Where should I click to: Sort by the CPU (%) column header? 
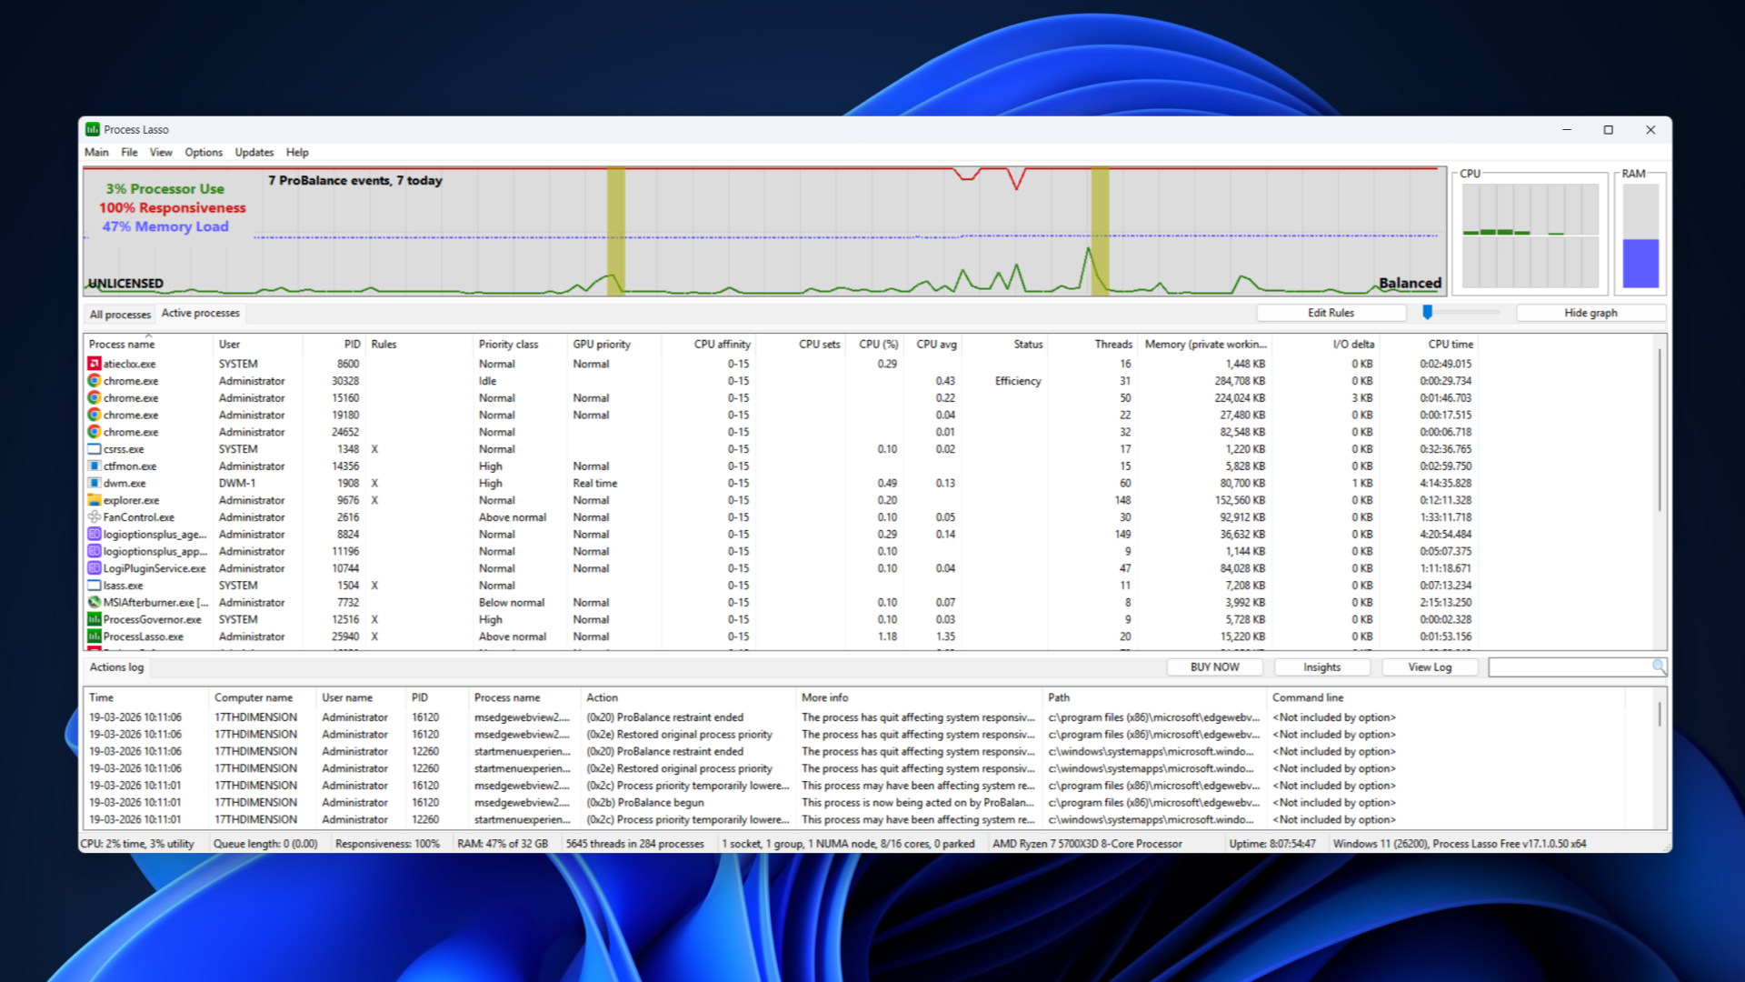point(875,345)
